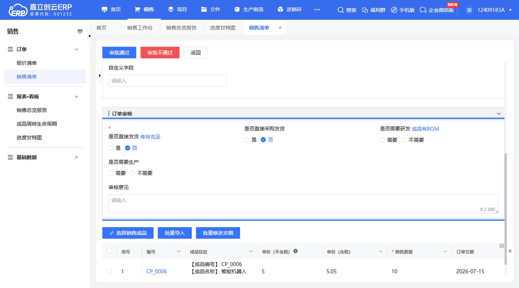Open the 销售数量 column dropdown
This screenshot has width=519, height=288.
click(x=446, y=252)
